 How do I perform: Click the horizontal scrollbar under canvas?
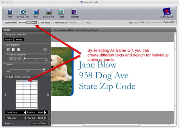[x=112, y=125]
